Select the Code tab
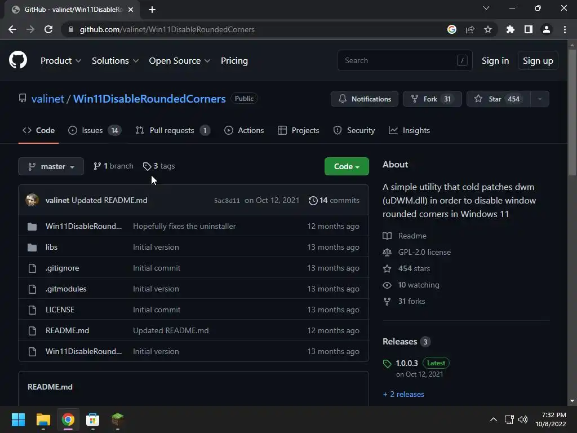Image resolution: width=577 pixels, height=433 pixels. [x=39, y=130]
